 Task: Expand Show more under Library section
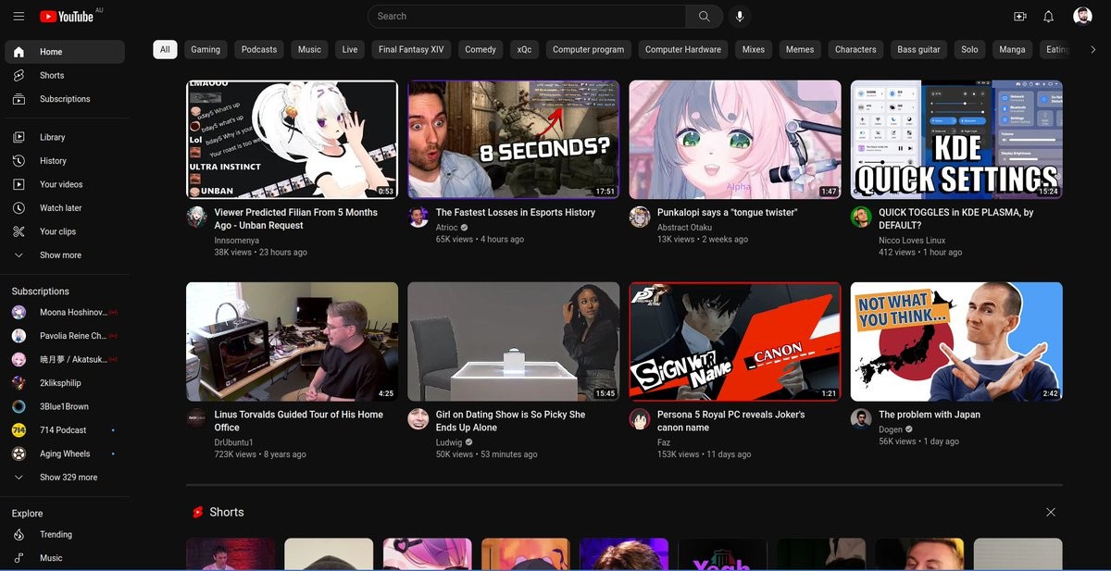coord(60,255)
